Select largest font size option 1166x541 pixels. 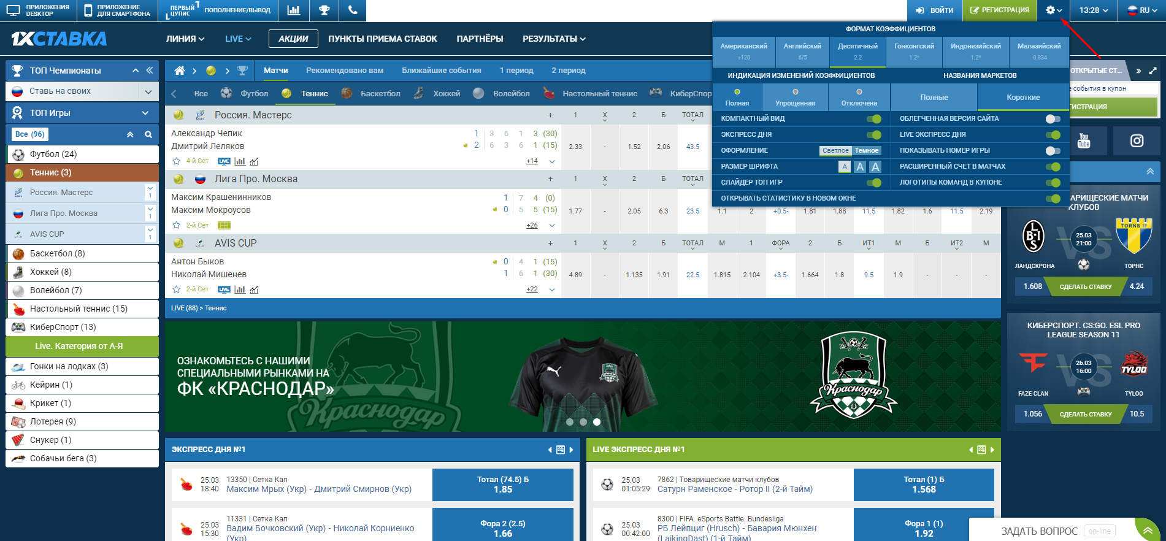[x=875, y=167]
